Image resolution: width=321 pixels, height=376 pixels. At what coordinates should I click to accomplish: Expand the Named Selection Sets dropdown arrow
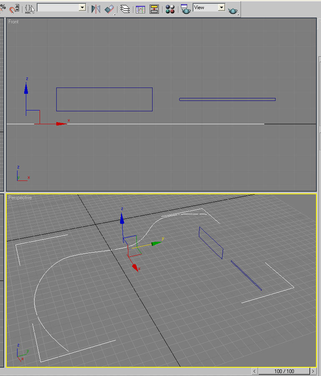coord(83,8)
